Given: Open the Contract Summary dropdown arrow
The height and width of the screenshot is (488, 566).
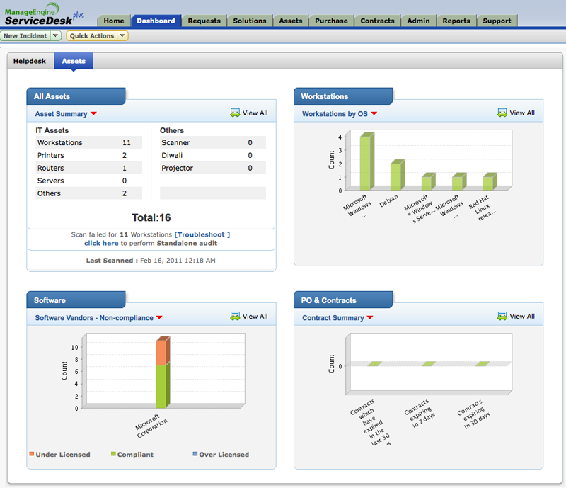Looking at the screenshot, I should click(370, 318).
